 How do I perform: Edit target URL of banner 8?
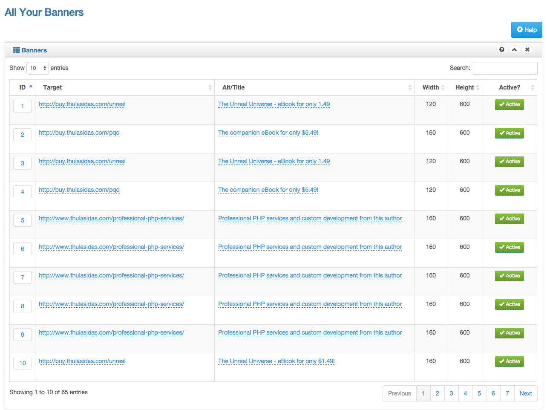coord(112,304)
